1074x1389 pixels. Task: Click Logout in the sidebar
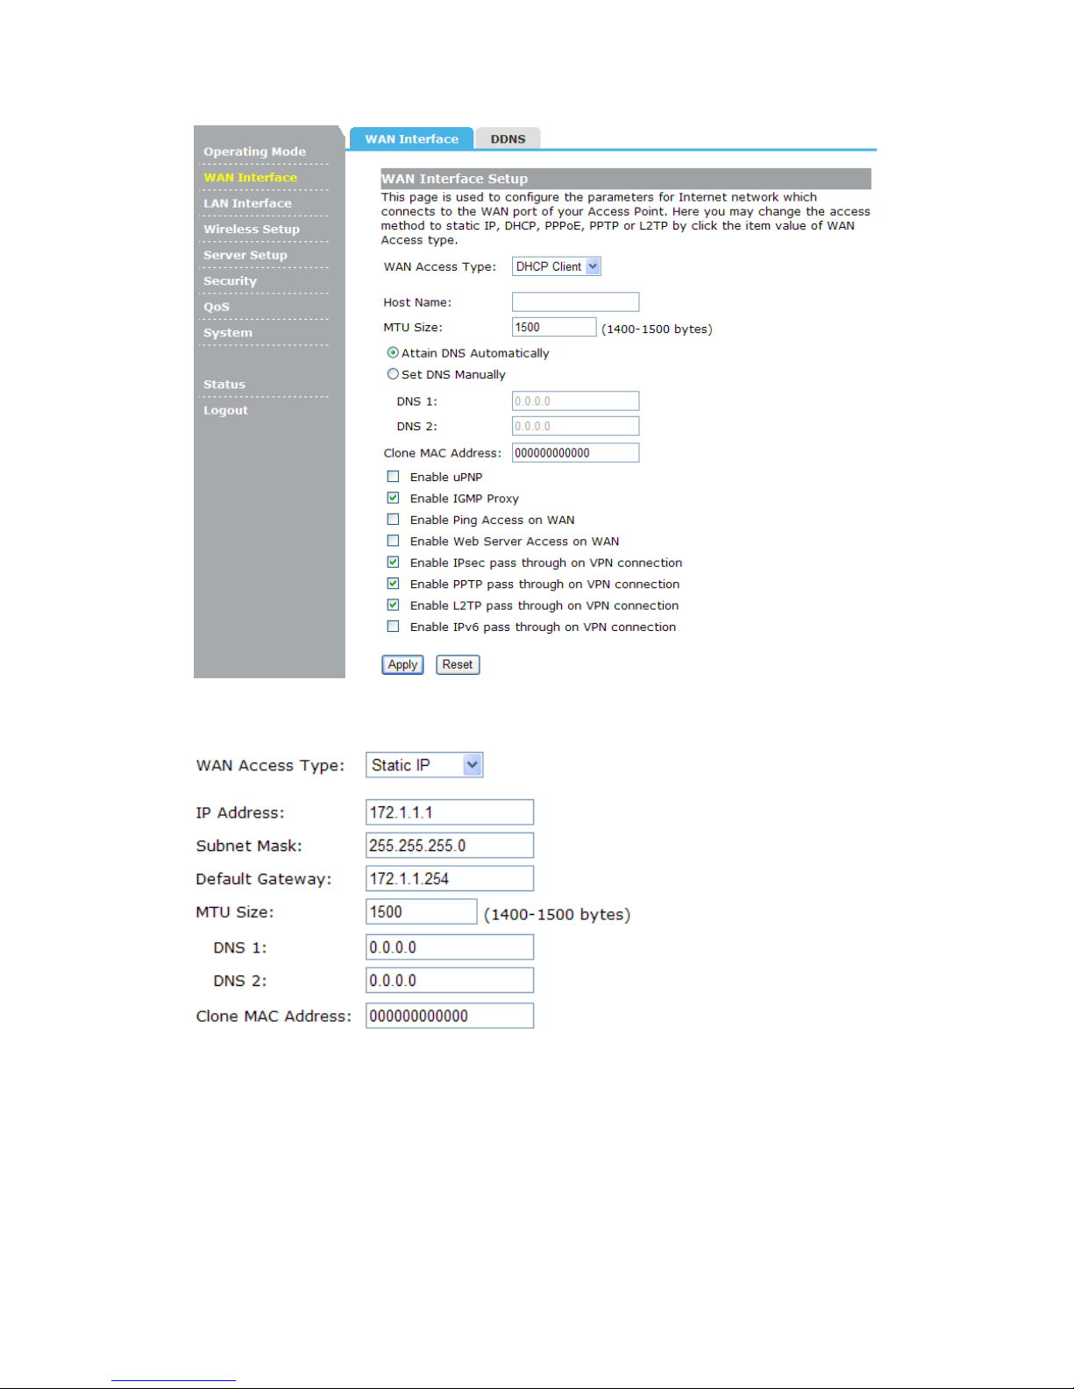coord(225,410)
